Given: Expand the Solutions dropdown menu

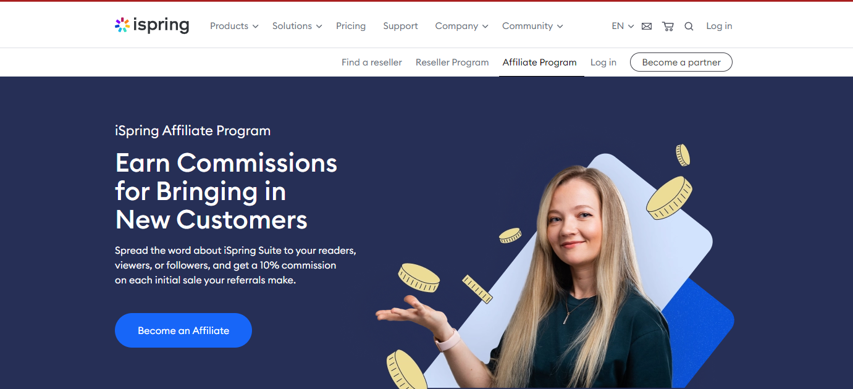Looking at the screenshot, I should (x=297, y=26).
